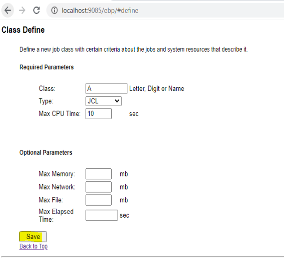284x258 pixels.
Task: Click the 'Type:' label
Action: click(x=46, y=101)
